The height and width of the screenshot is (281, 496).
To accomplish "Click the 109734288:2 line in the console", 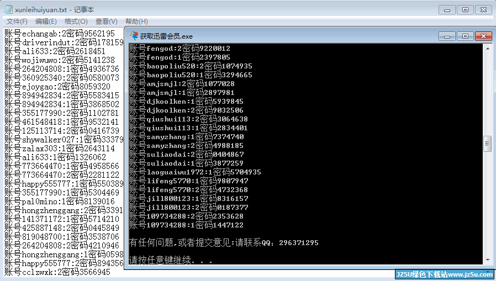I will (x=186, y=216).
